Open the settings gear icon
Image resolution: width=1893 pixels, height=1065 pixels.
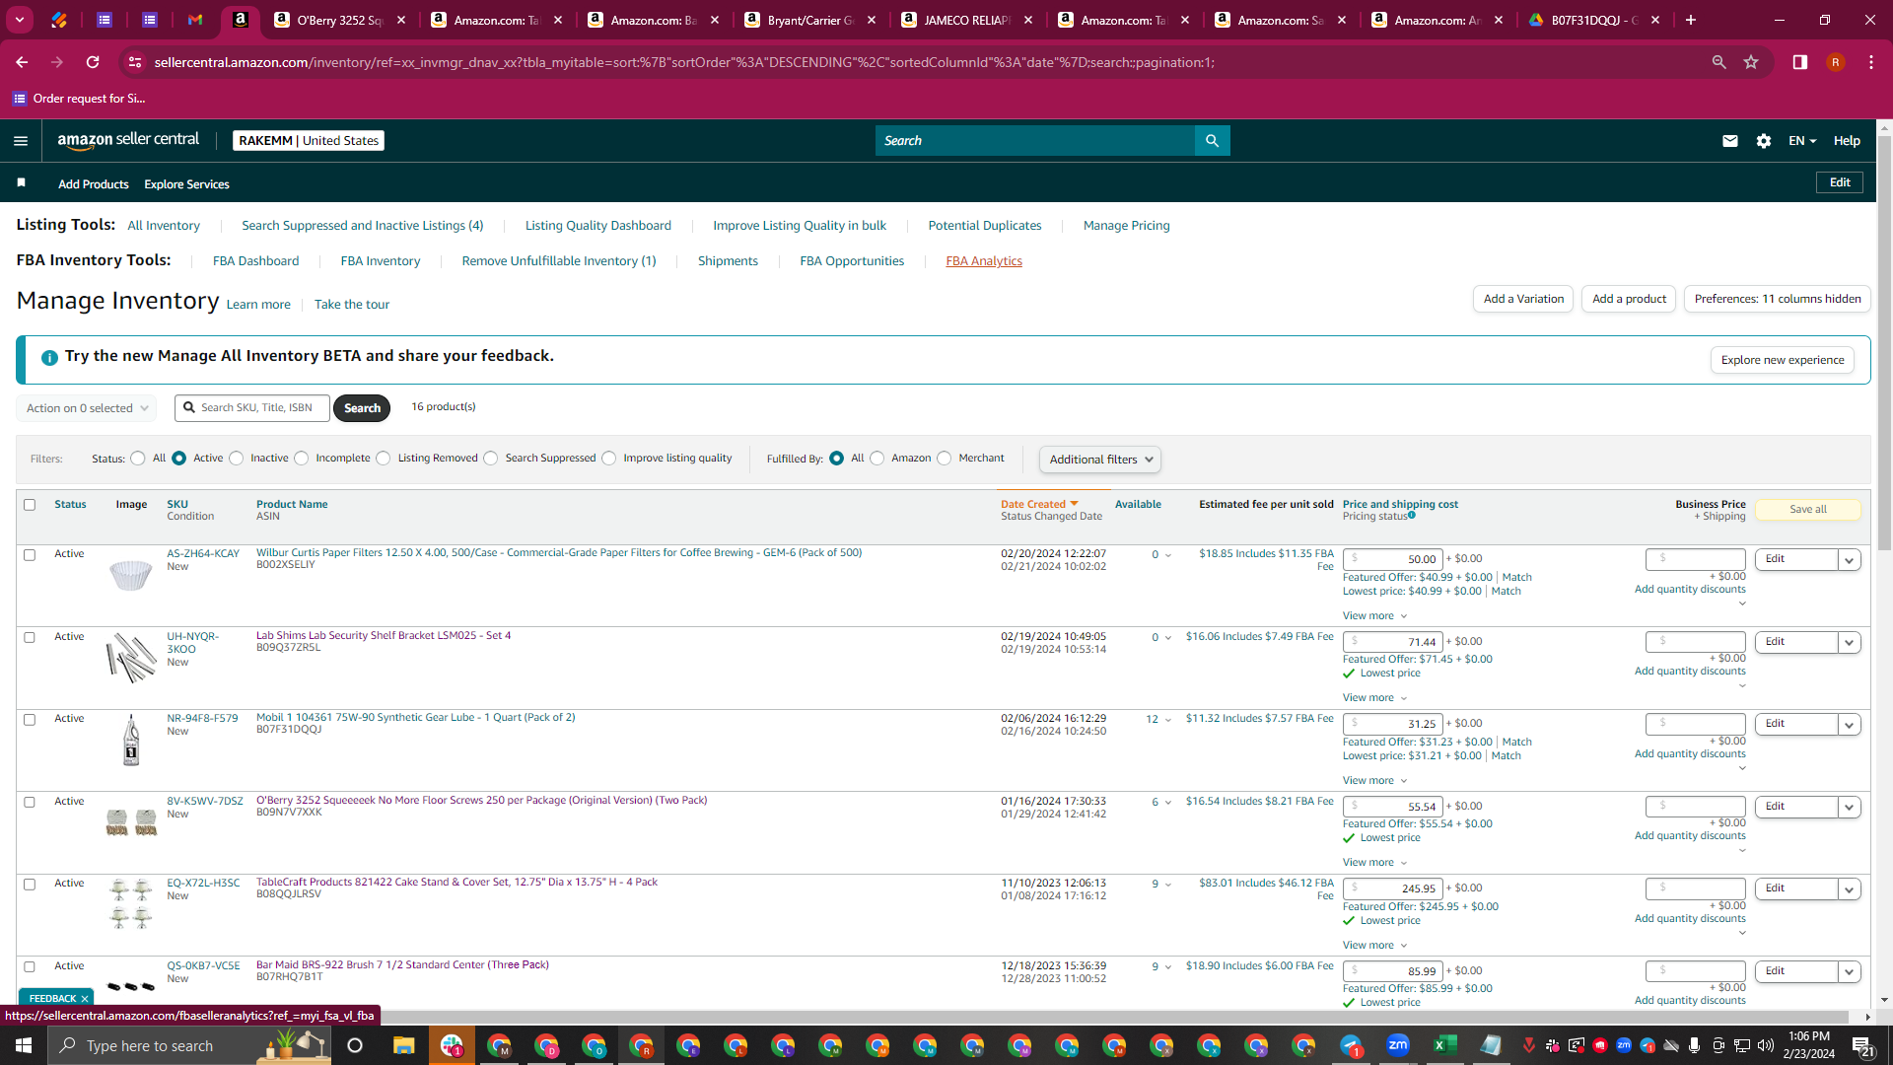point(1764,141)
